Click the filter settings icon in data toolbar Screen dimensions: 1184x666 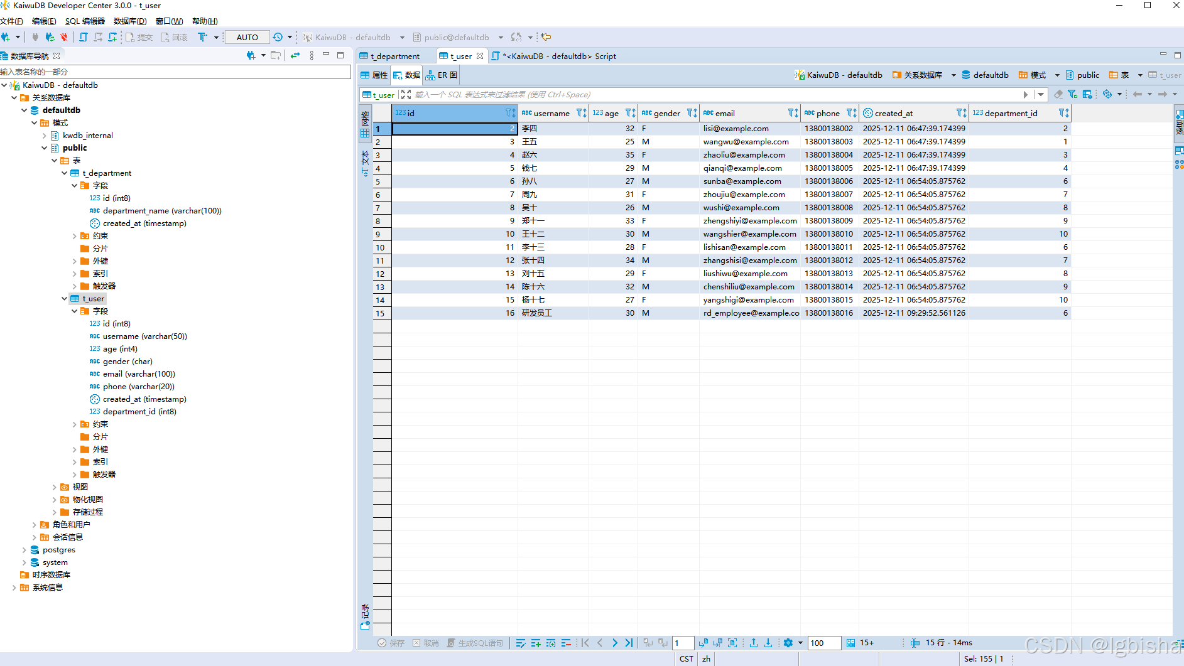pos(1073,94)
